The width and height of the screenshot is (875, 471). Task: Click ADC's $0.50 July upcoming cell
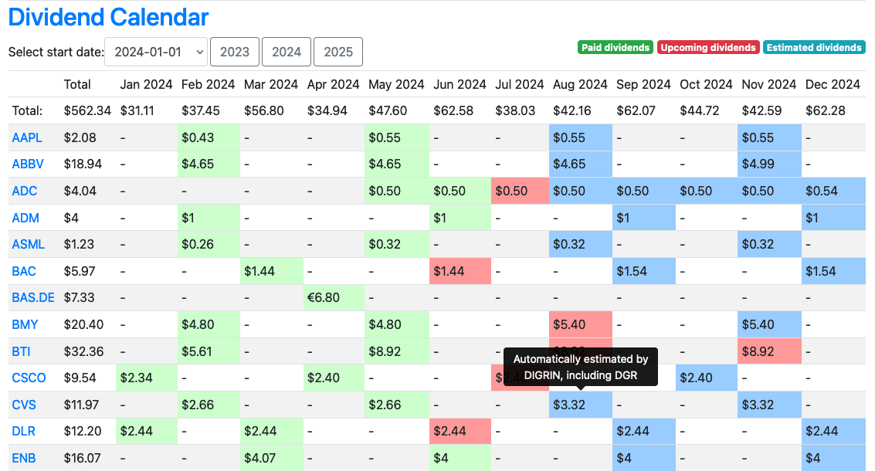[520, 191]
